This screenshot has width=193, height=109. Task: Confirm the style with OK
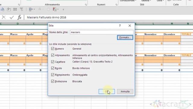[x=107, y=91]
